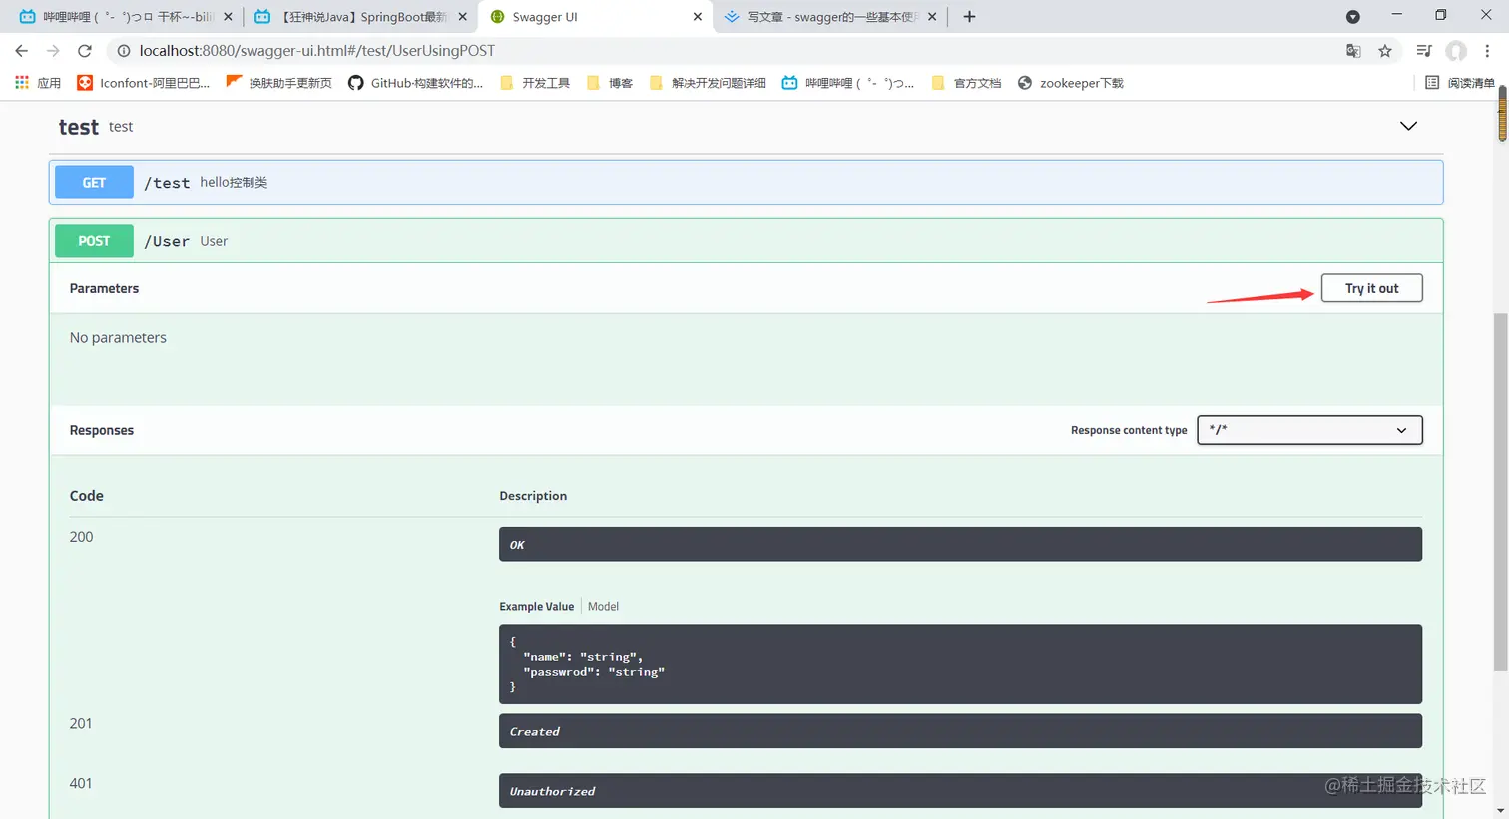This screenshot has height=819, width=1509.
Task: Click the Try it out button
Action: tap(1371, 288)
